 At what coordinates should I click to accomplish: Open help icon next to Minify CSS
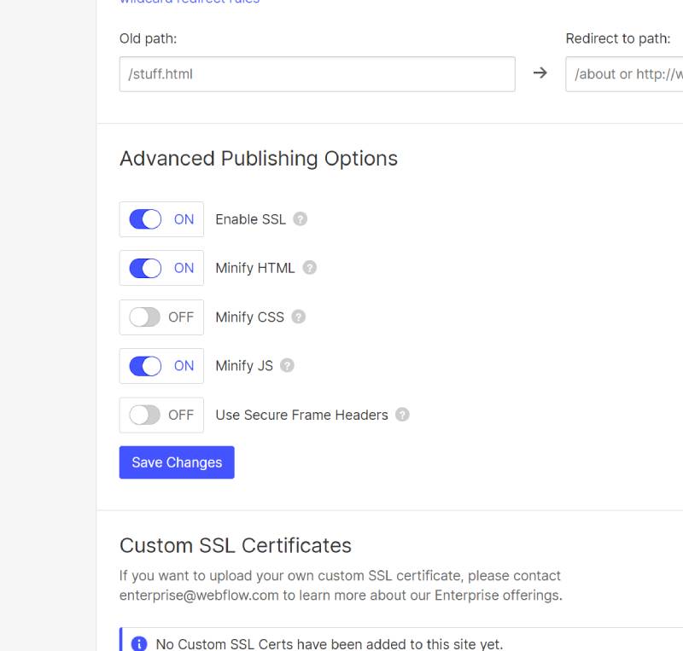(x=298, y=317)
